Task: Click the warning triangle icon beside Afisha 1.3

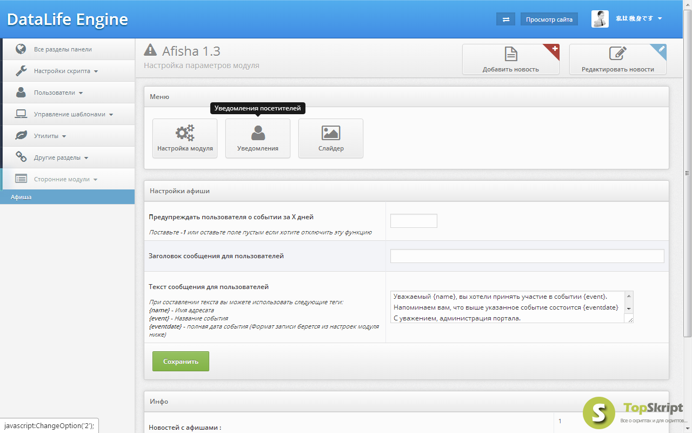Action: [150, 50]
